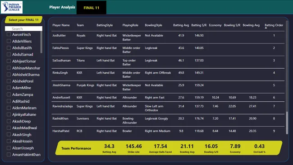This screenshot has height=165, width=293.
Task: Click the table vertical scrollbar
Action: pyautogui.click(x=287, y=77)
